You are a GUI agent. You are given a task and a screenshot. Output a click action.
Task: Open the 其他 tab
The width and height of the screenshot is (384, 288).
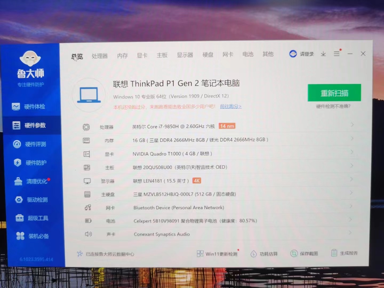click(x=268, y=54)
